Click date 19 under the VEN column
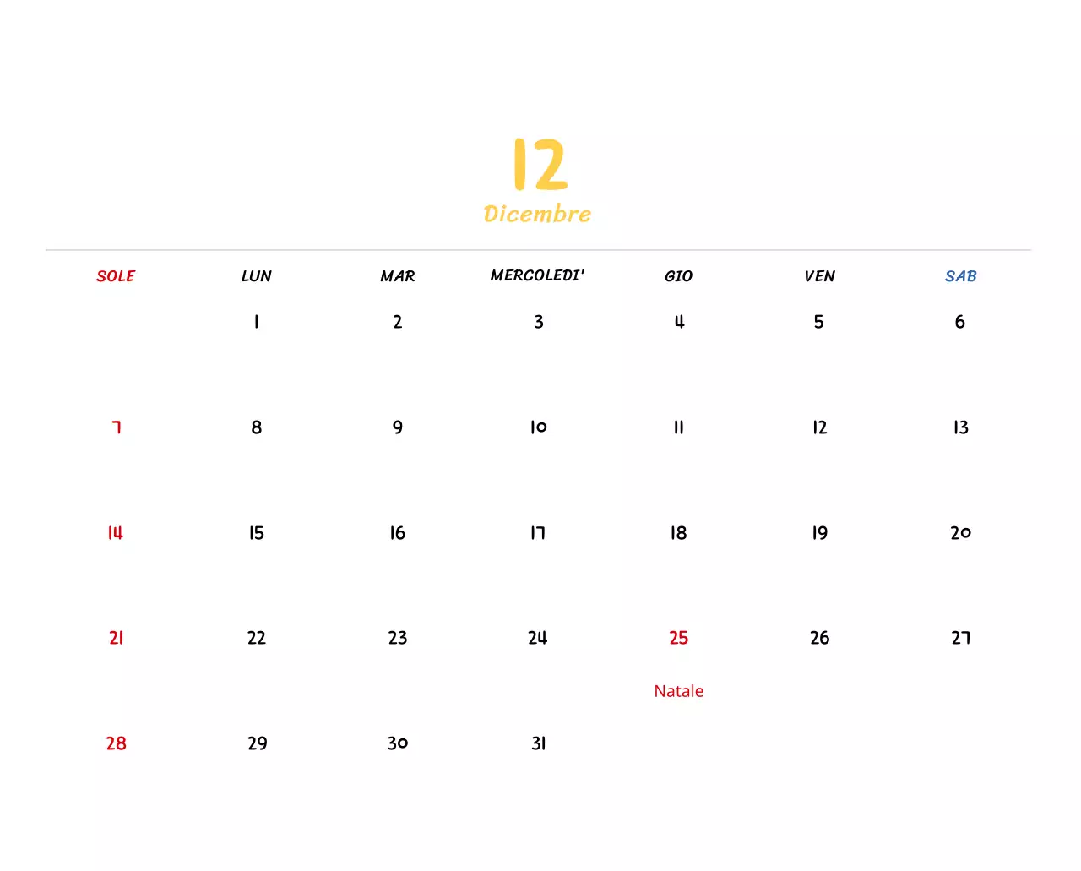The height and width of the screenshot is (871, 1081). (818, 532)
